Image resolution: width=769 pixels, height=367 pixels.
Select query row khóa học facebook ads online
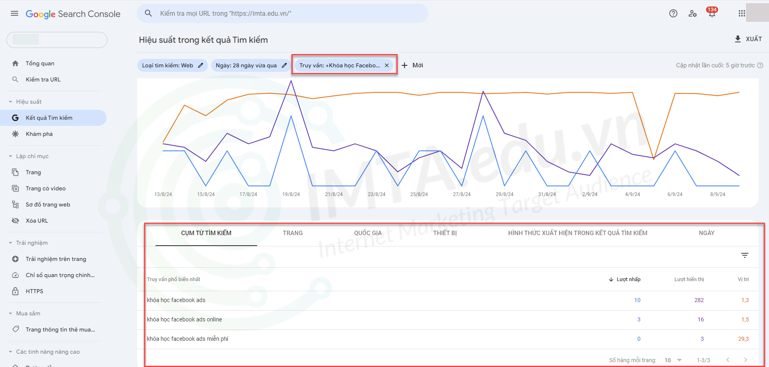click(x=448, y=319)
